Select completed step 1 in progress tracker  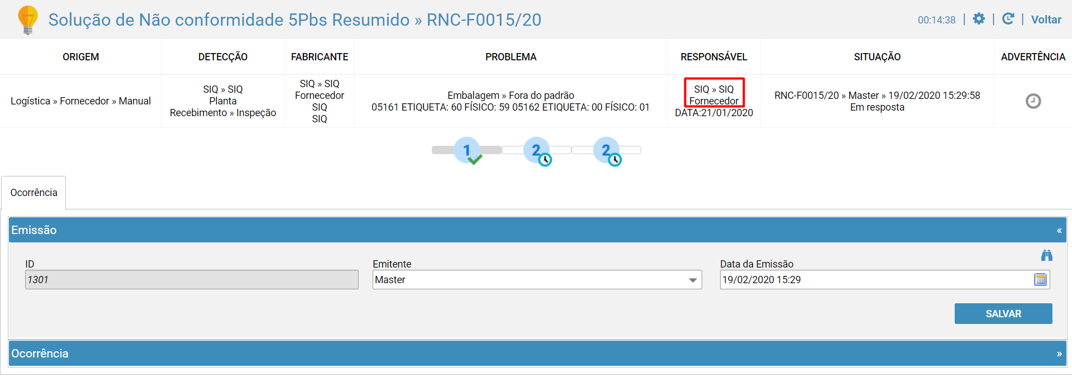pyautogui.click(x=468, y=150)
